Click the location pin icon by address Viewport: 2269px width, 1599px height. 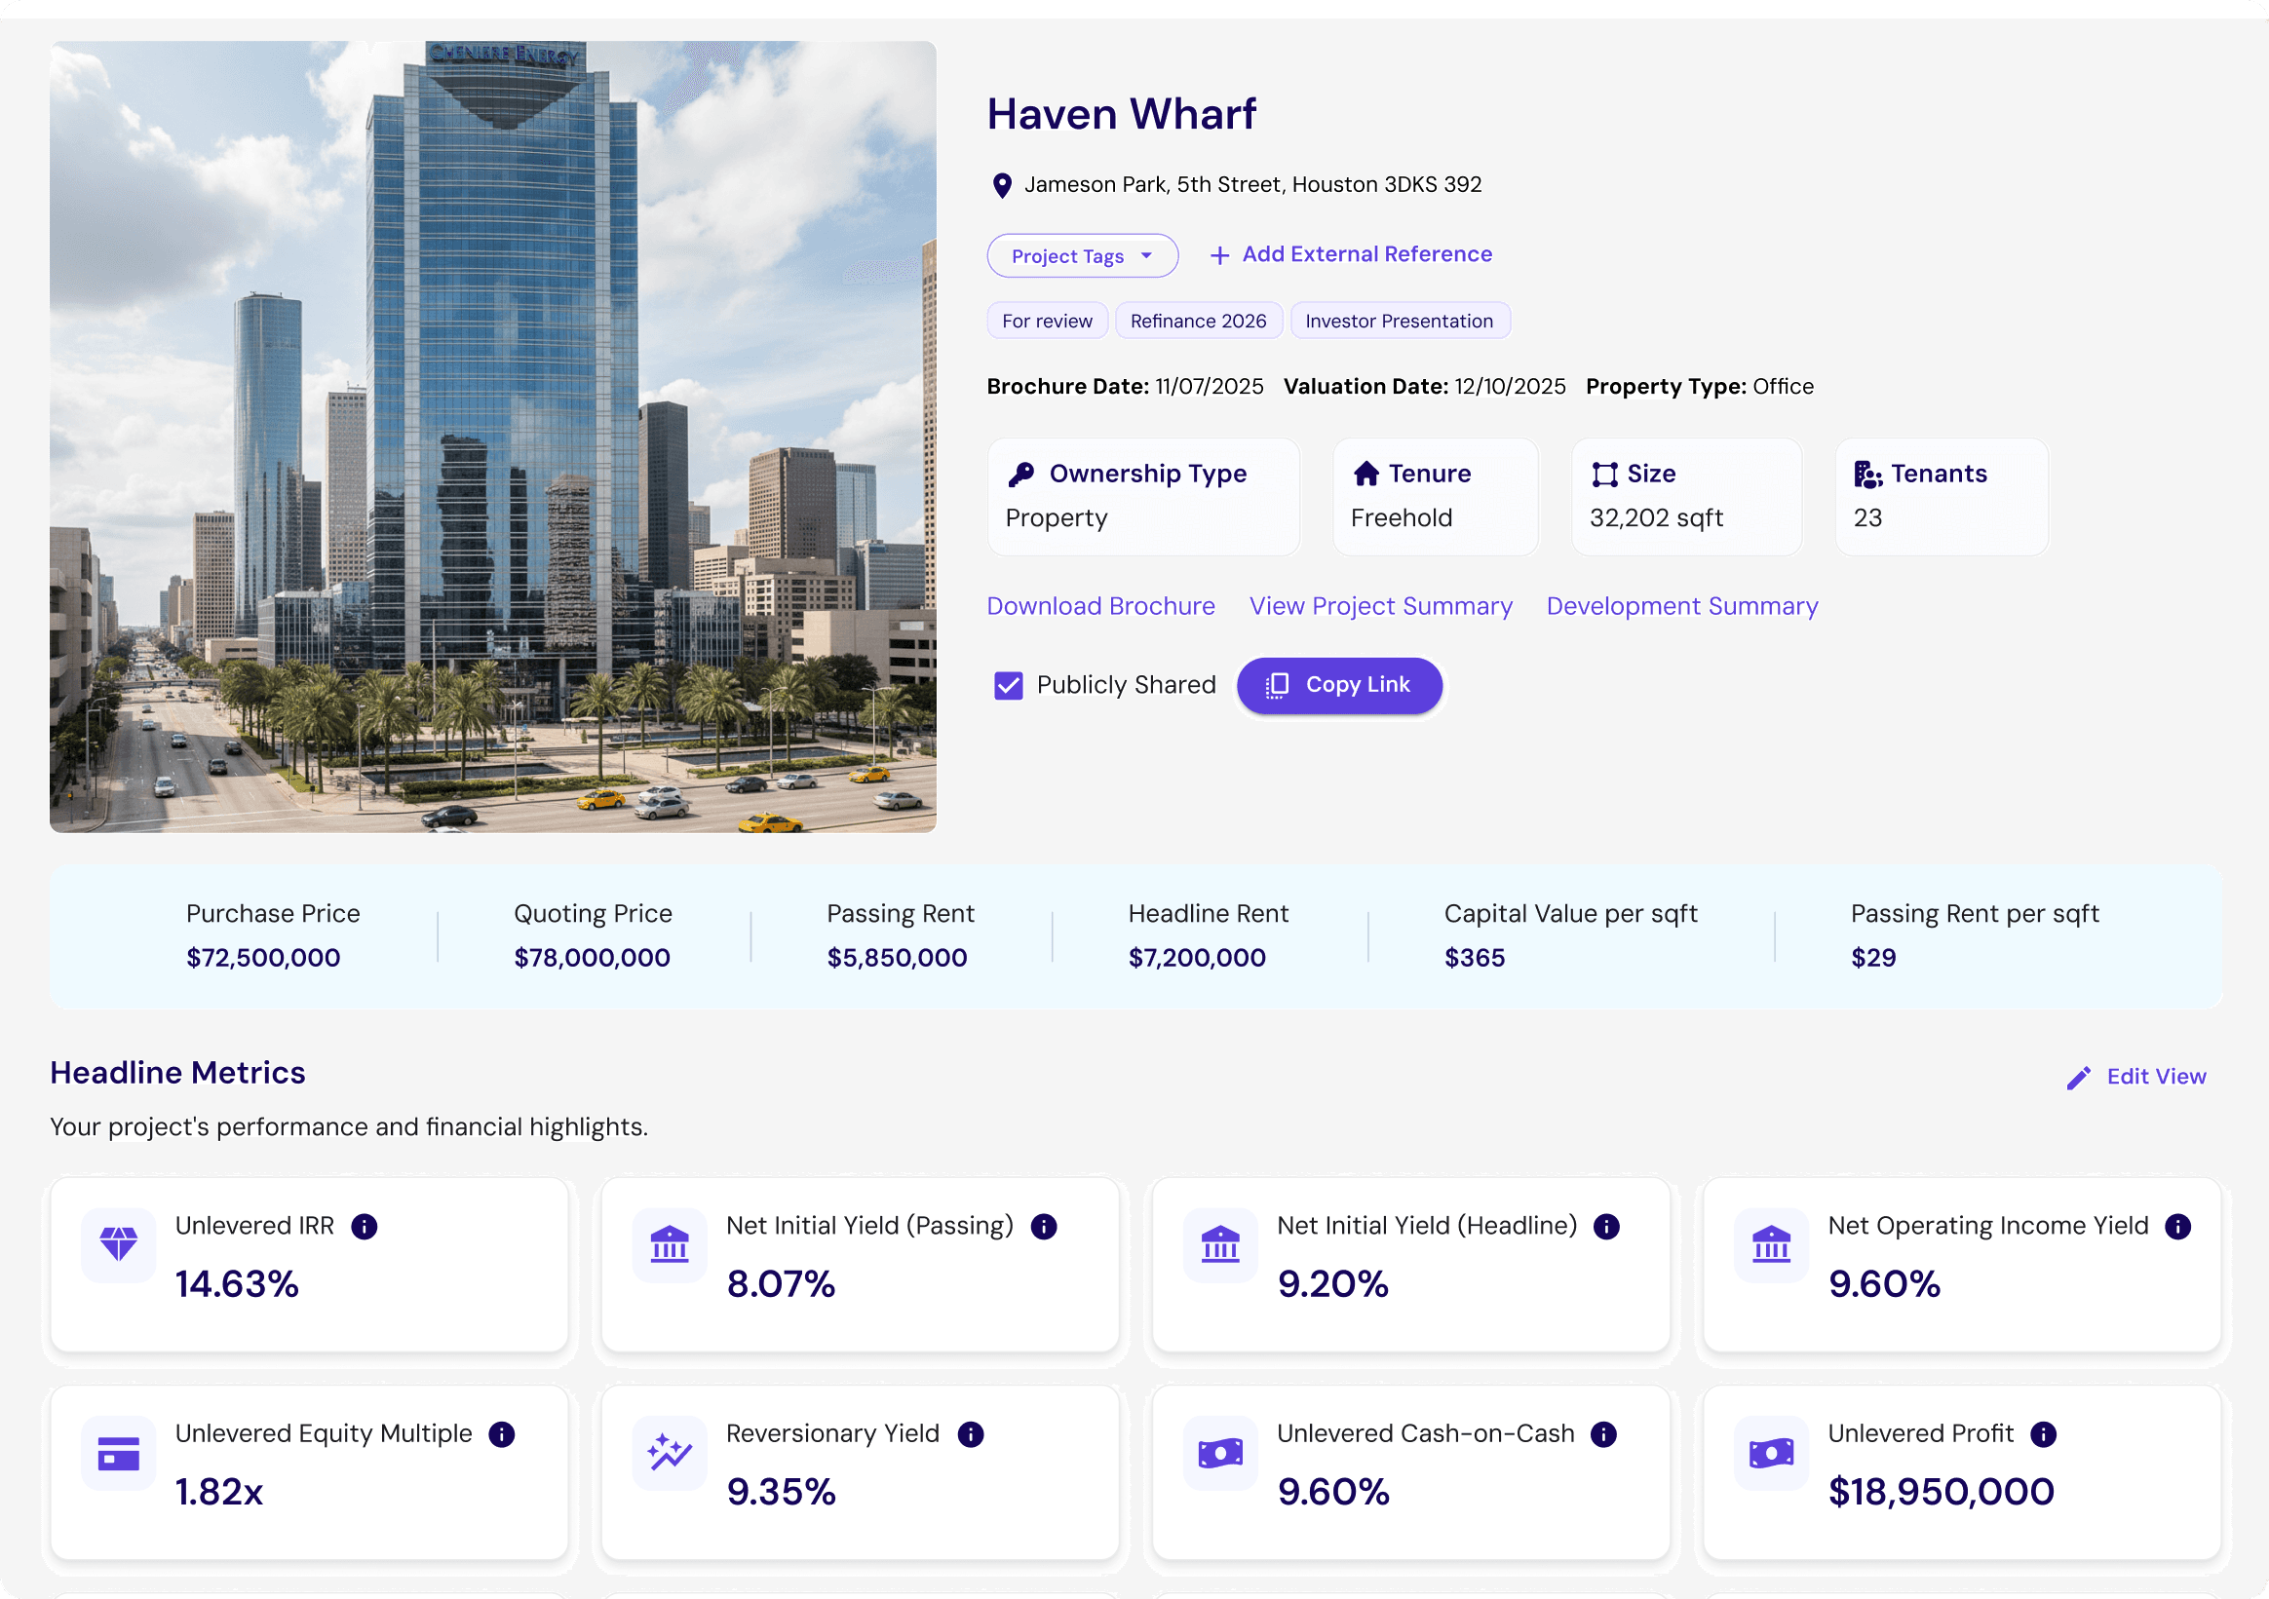(1001, 186)
